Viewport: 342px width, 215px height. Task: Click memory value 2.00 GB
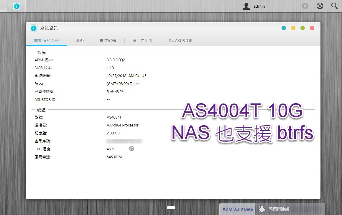[113, 133]
